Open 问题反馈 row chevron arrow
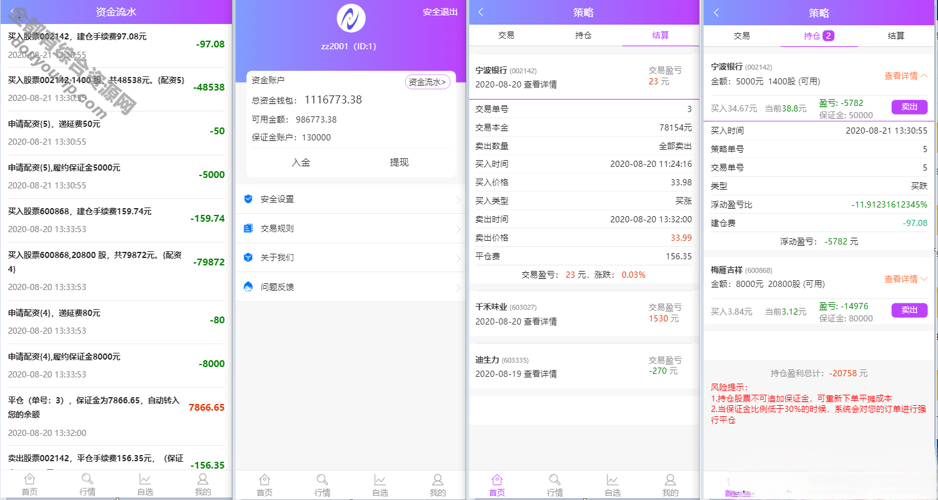 point(458,288)
